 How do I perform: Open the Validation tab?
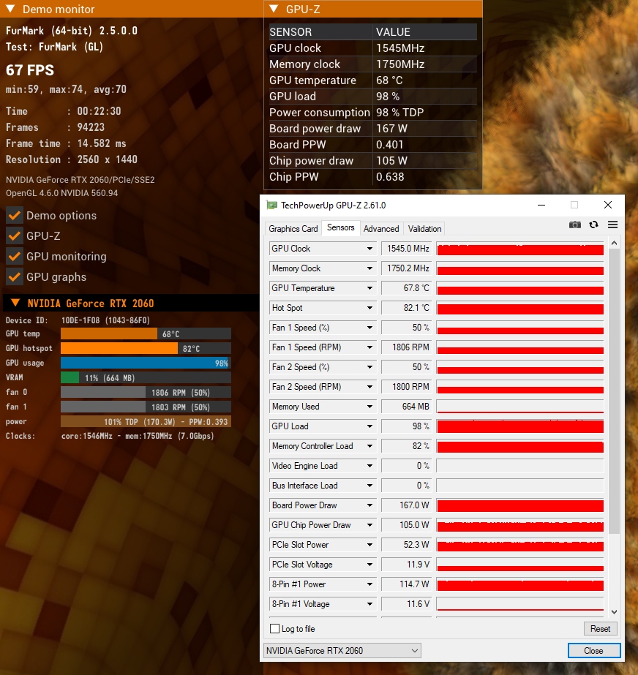tap(424, 229)
